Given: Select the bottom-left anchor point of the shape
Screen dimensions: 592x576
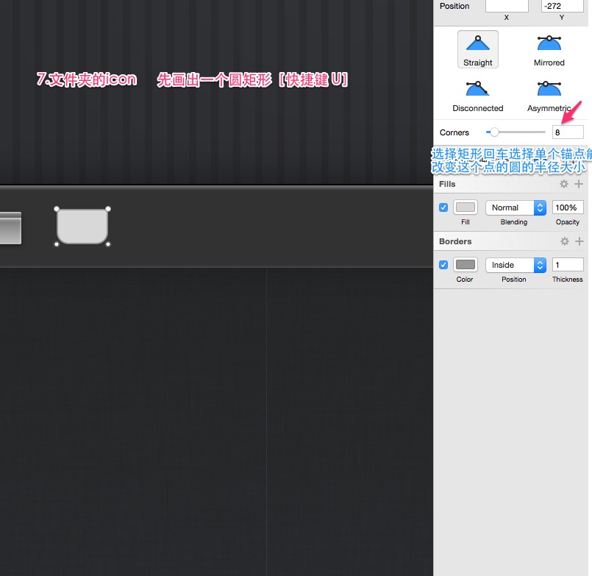Looking at the screenshot, I should [57, 244].
